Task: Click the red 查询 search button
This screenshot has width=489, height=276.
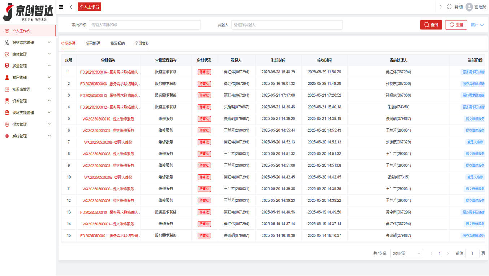Action: pos(431,25)
